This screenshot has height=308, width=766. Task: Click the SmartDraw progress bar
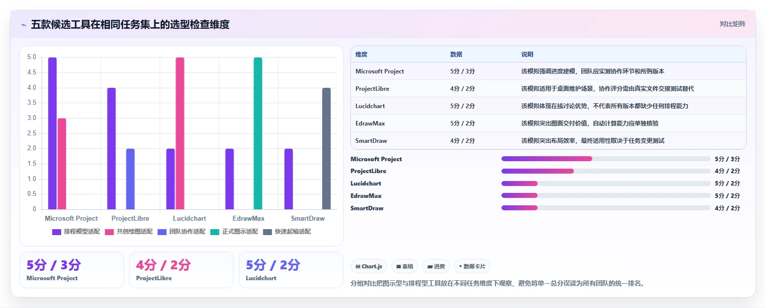[x=606, y=208]
